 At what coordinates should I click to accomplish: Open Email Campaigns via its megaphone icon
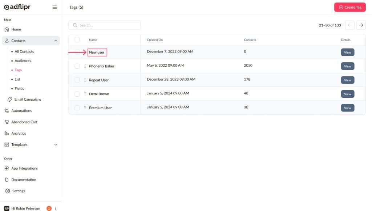9,100
